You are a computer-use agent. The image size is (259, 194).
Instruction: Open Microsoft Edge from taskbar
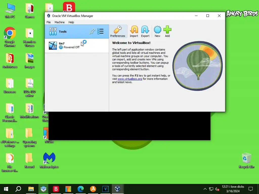[81, 189]
